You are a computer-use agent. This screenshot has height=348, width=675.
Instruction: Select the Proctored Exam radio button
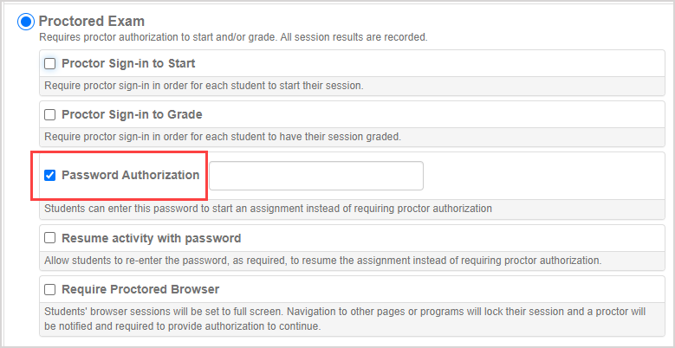click(x=26, y=21)
